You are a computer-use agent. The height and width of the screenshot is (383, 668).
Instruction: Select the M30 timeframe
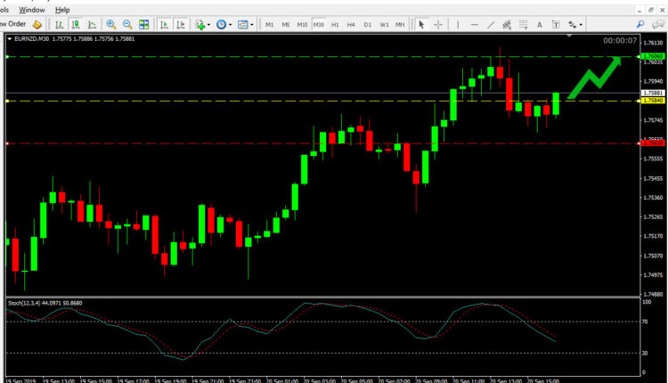click(319, 25)
